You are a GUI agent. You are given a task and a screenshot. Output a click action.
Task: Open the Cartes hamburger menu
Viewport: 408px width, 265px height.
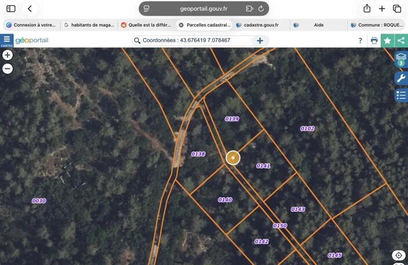7,41
